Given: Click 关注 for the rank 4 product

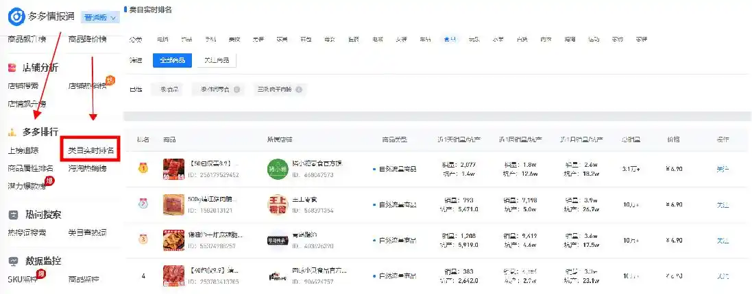Looking at the screenshot, I should 723,276.
